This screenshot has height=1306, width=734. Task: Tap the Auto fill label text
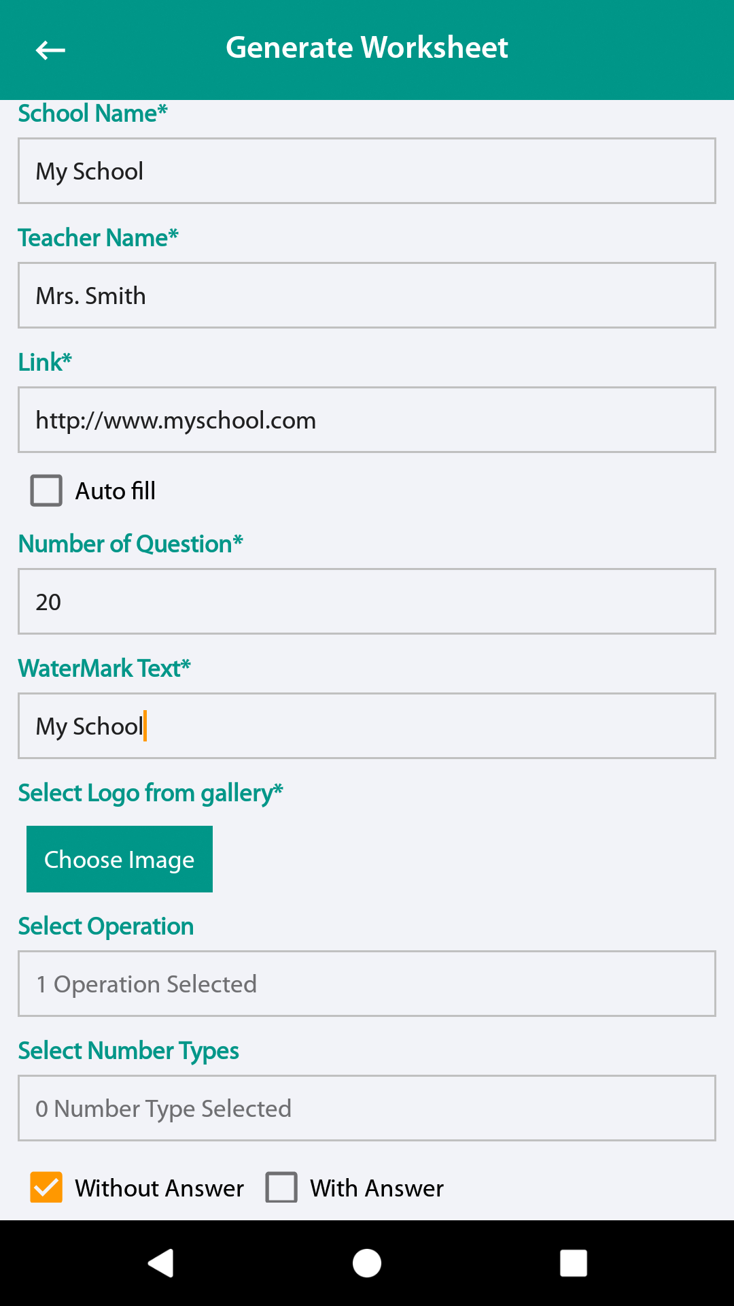click(x=116, y=491)
